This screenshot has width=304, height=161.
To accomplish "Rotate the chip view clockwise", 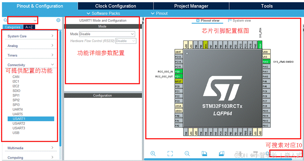I will point(205,153).
